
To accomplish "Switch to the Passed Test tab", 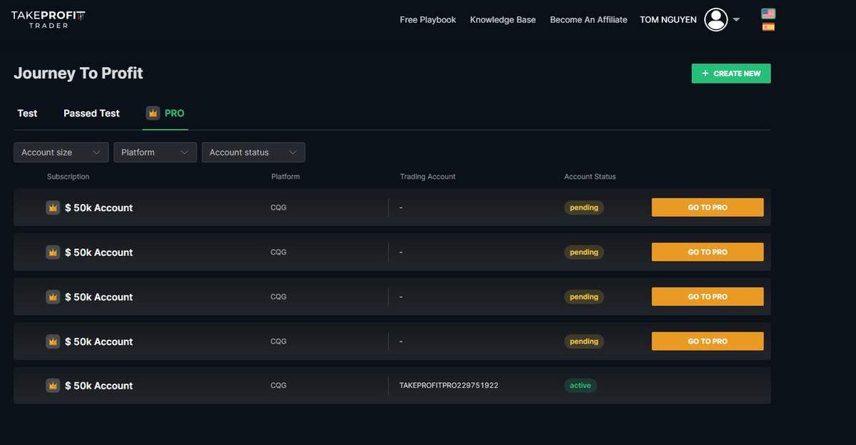I will tap(91, 113).
